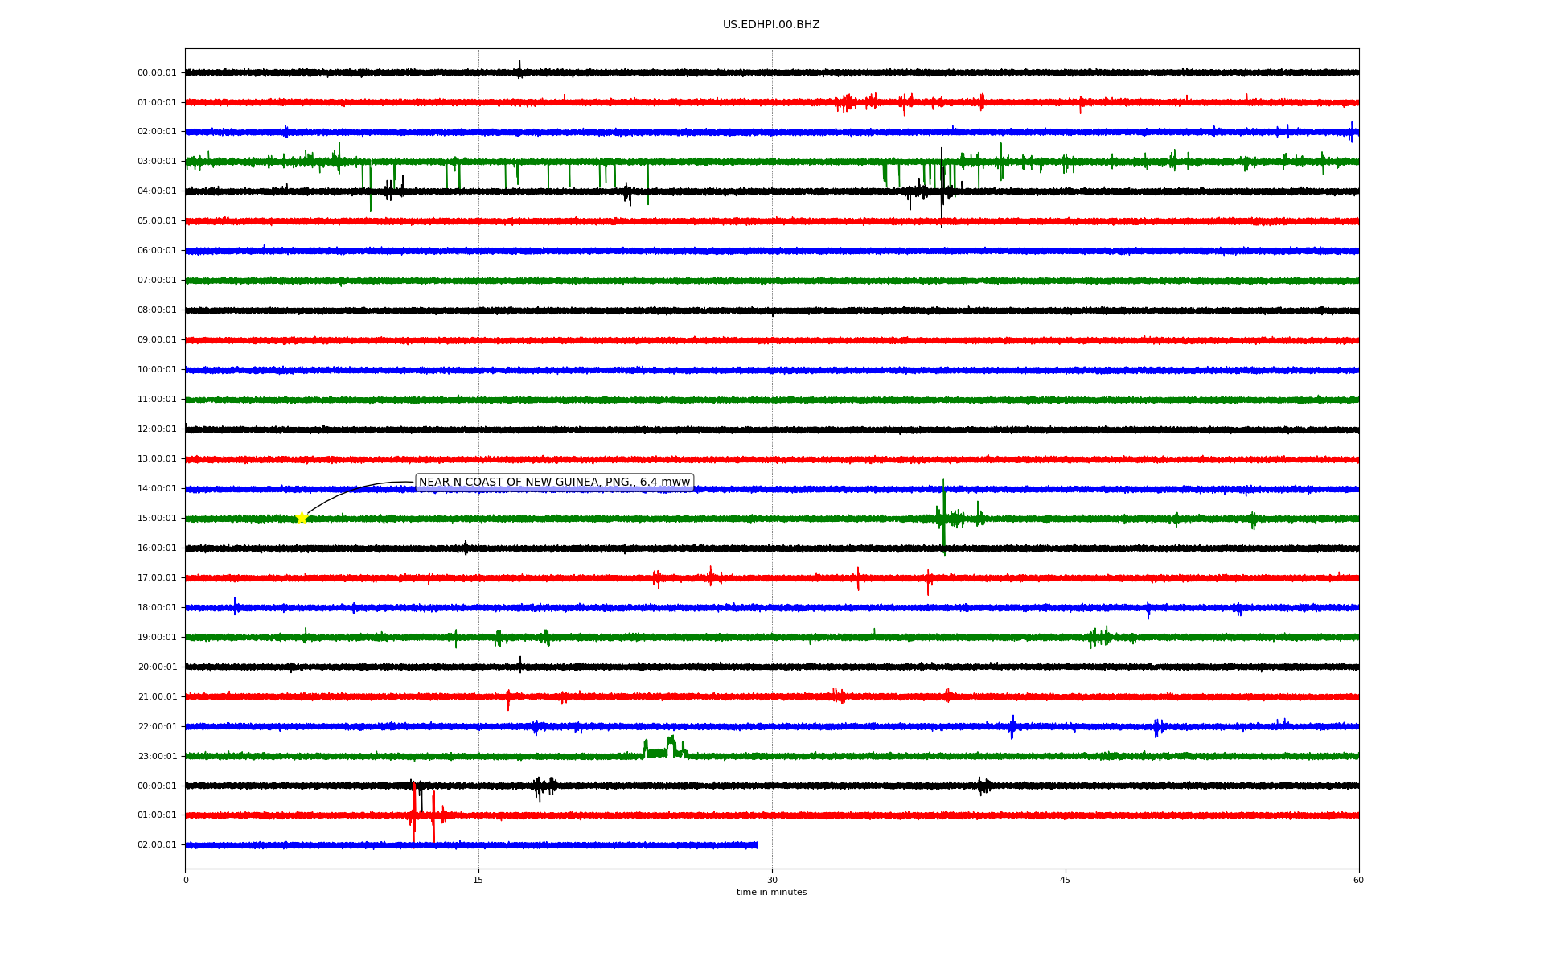Click the x-axis tick label 30
Screen dimensions: 1544x965
[772, 881]
